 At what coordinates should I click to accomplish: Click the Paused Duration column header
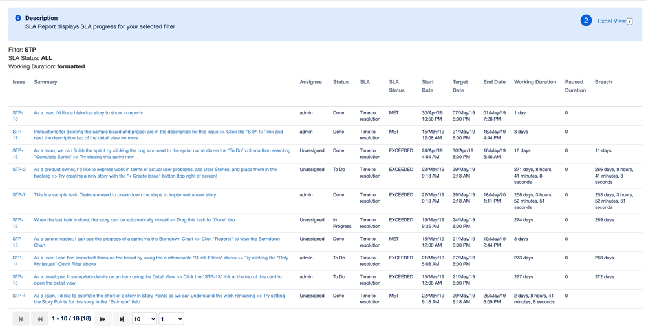coord(575,86)
